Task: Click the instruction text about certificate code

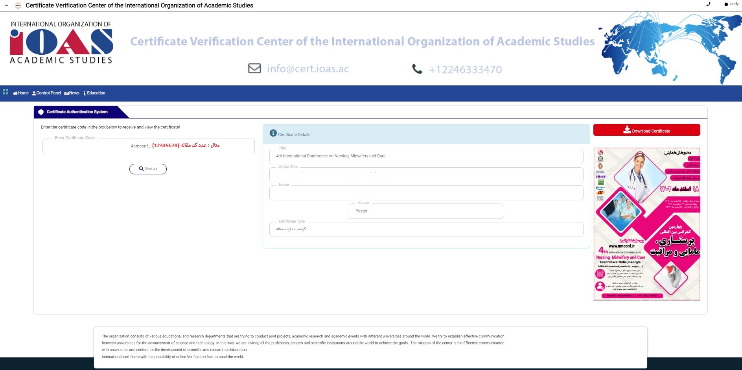Action: (x=110, y=127)
